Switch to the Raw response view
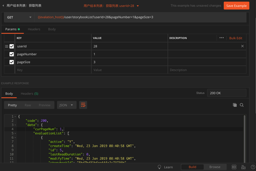The width and height of the screenshot is (256, 171). pos(28,105)
